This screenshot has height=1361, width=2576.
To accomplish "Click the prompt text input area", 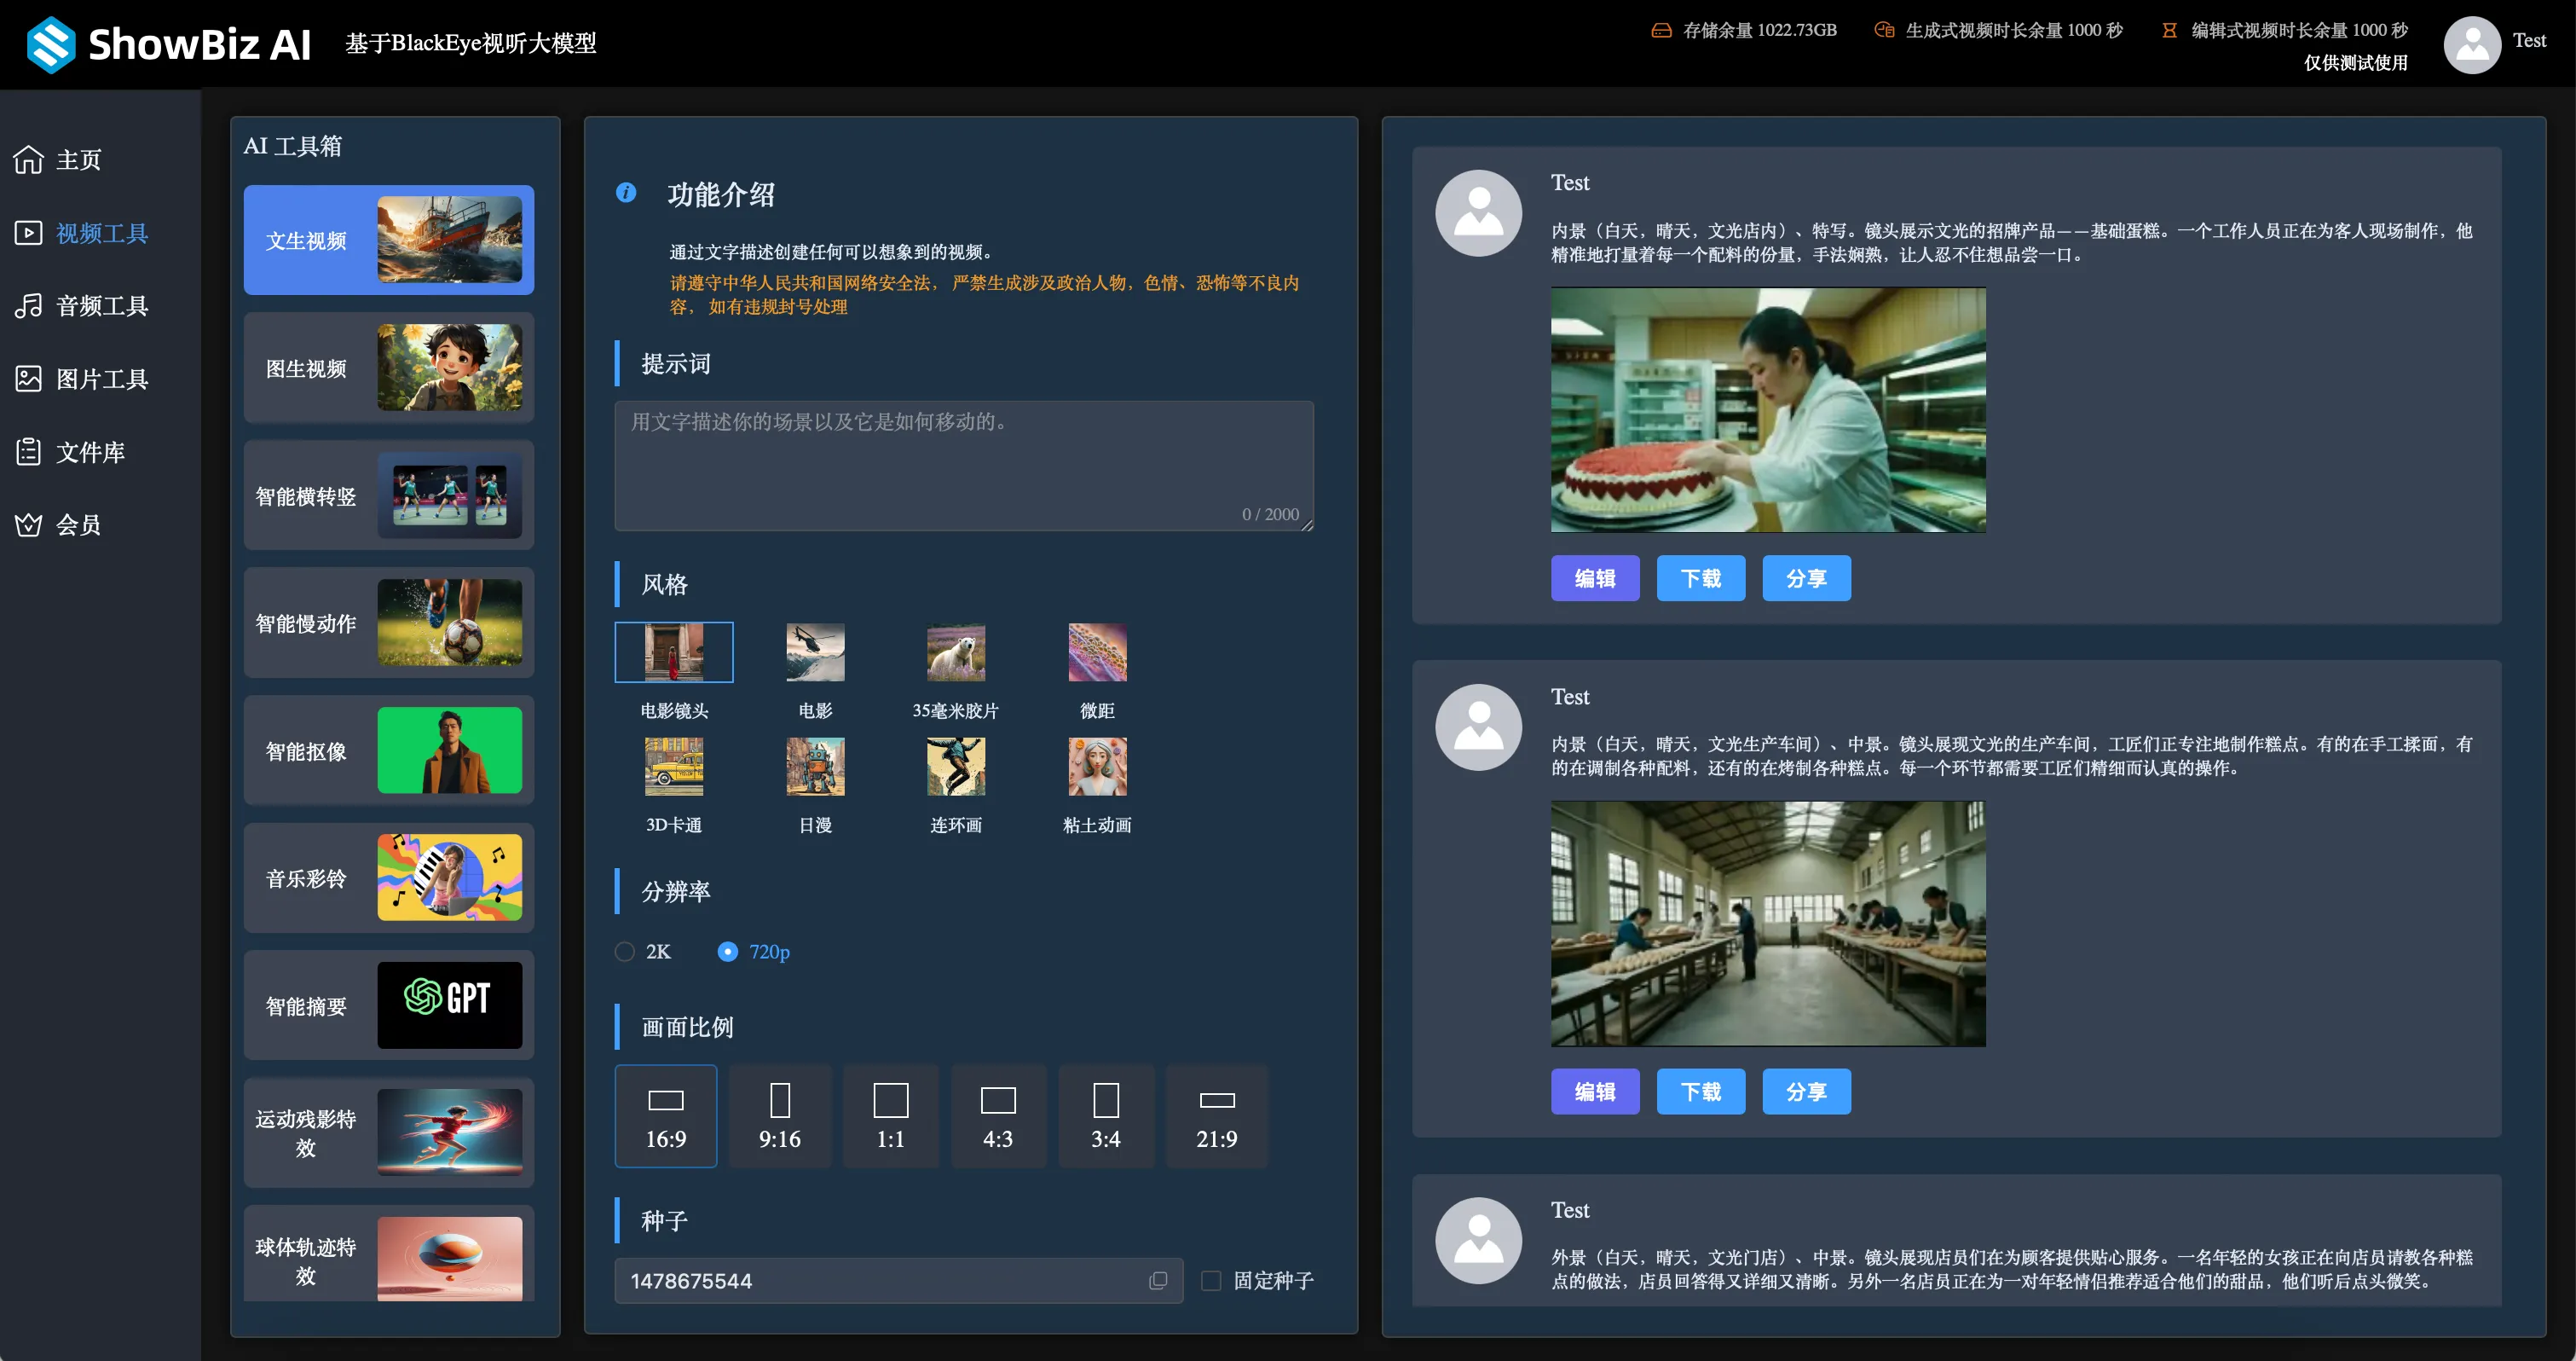I will 963,465.
